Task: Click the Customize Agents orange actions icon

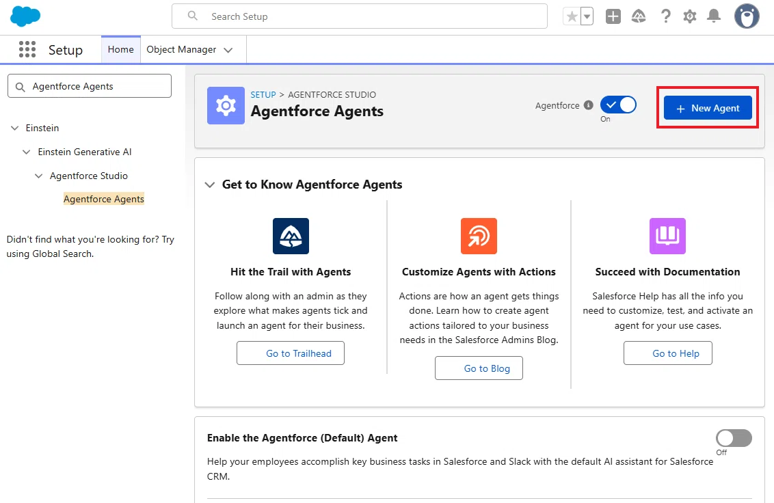Action: pos(479,236)
